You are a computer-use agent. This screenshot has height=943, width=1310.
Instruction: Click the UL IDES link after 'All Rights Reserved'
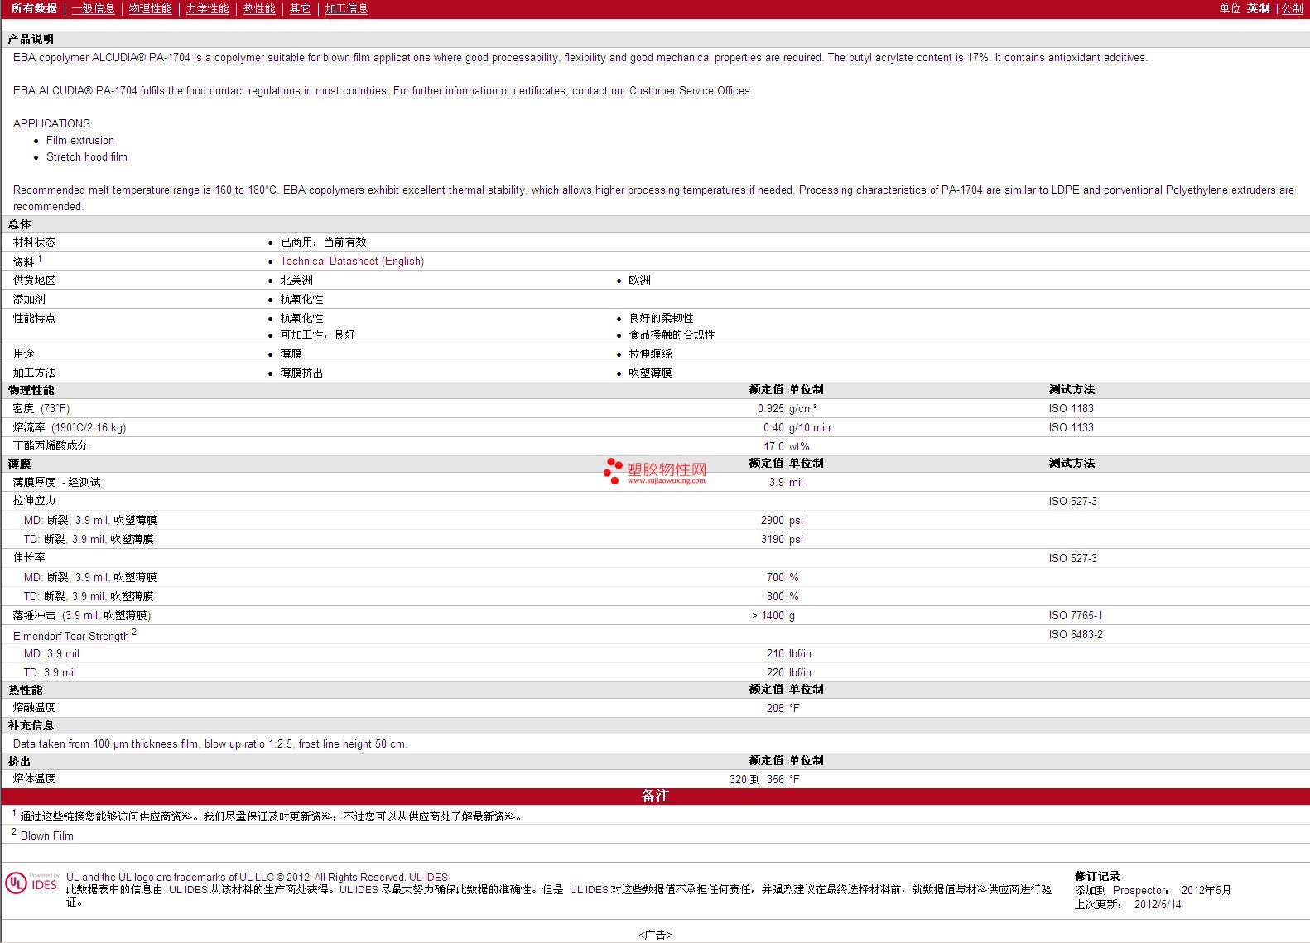point(428,878)
